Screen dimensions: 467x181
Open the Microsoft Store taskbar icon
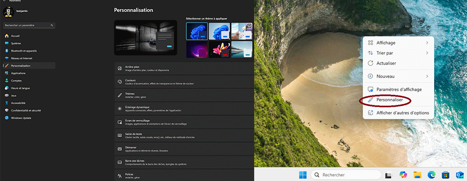pos(445,175)
